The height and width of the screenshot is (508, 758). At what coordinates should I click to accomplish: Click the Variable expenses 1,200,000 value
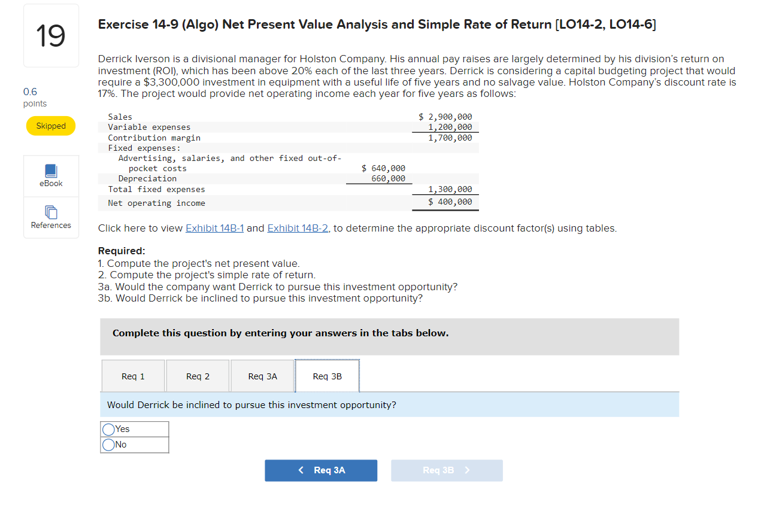pyautogui.click(x=450, y=127)
